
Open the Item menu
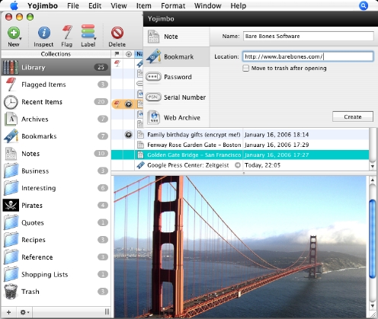tap(143, 5)
